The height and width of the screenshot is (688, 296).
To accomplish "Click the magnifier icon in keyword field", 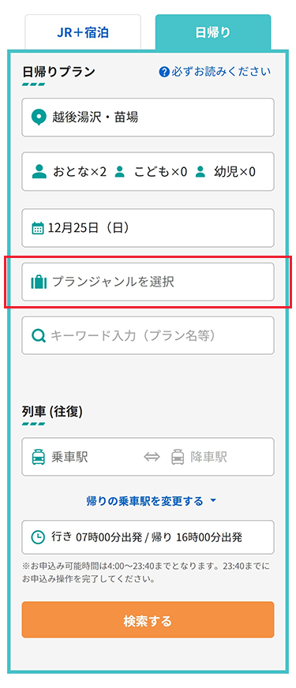I will coord(39,336).
